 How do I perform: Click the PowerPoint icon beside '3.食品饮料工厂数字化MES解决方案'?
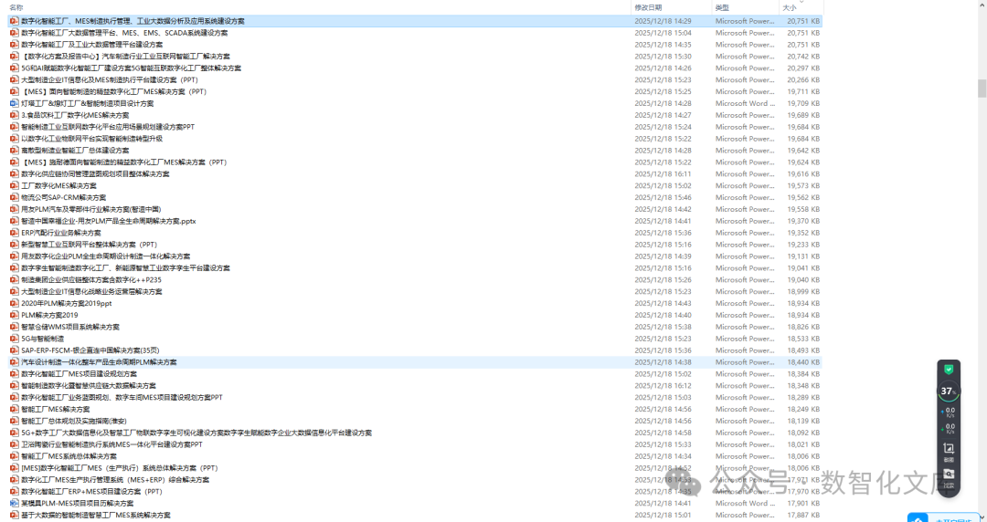coord(14,115)
